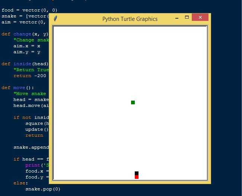Click the '"Move snake' docstring line
This screenshot has height=196, width=242.
(x=30, y=94)
